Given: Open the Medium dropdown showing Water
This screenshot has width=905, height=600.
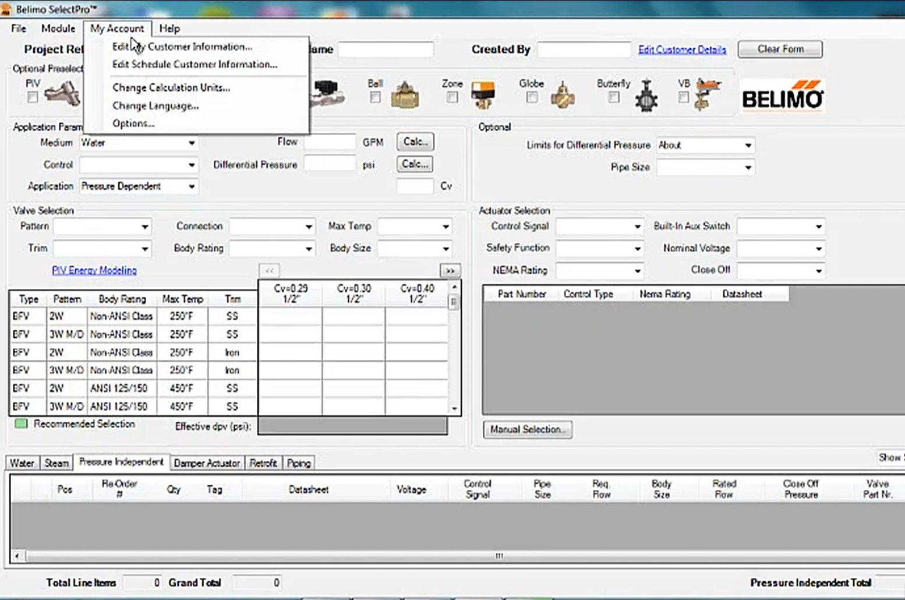Looking at the screenshot, I should (x=139, y=143).
